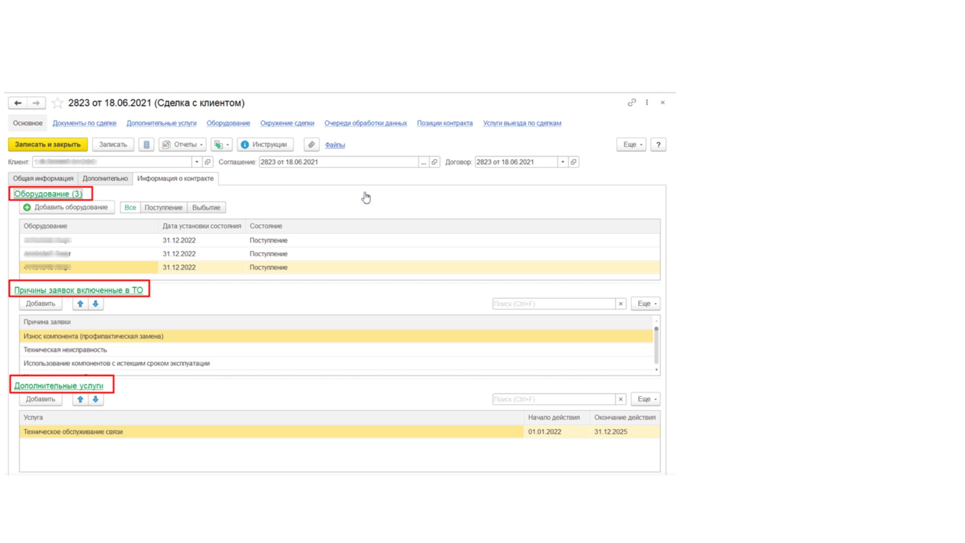Open the Отчеты reports dropdown
Screen dimensions: 965x543
[182, 145]
